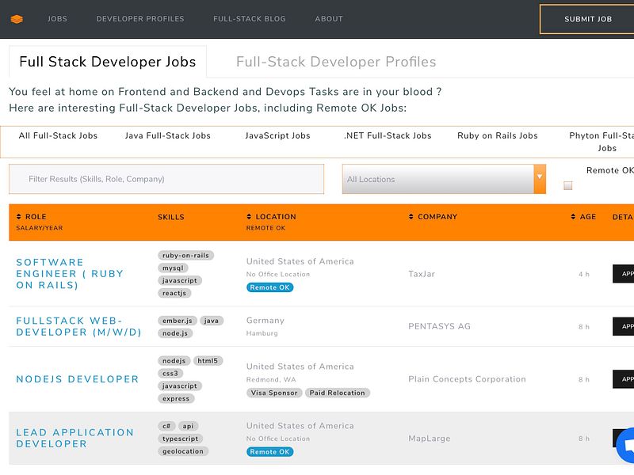Sort listings using the Role column arrows
This screenshot has width=634, height=475.
19,216
